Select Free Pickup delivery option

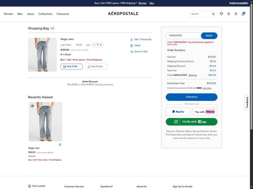(96, 66)
